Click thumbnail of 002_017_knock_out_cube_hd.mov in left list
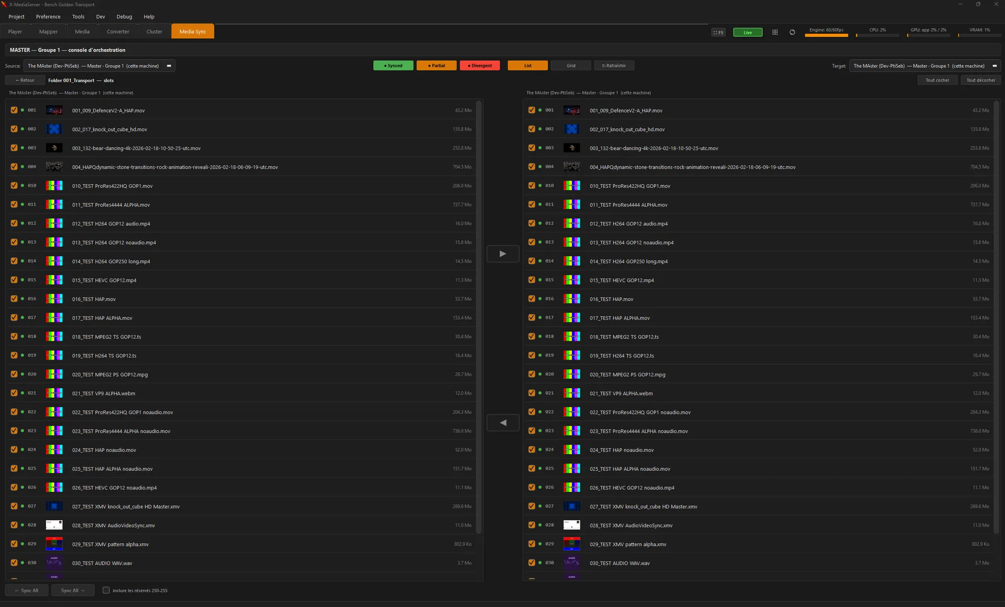Image resolution: width=1005 pixels, height=607 pixels. coord(54,129)
